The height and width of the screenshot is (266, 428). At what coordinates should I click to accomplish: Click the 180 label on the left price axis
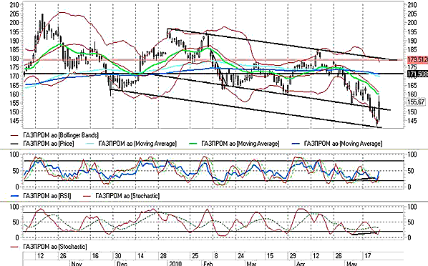pos(14,59)
